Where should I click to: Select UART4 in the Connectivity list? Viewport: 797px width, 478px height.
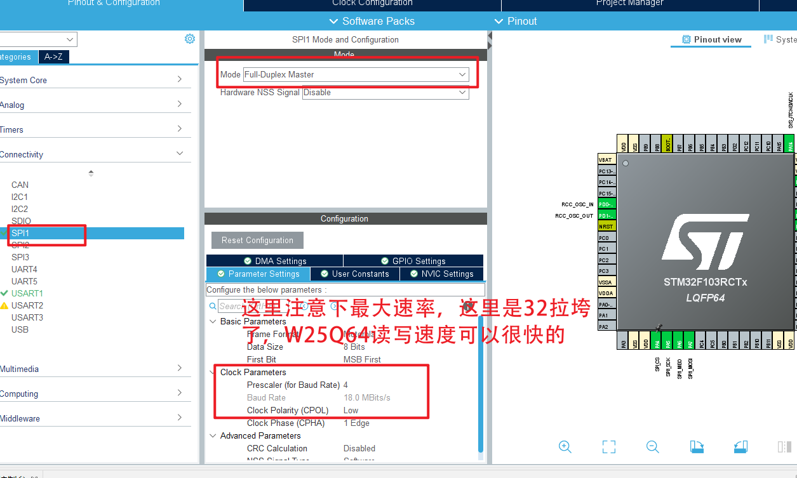(24, 269)
